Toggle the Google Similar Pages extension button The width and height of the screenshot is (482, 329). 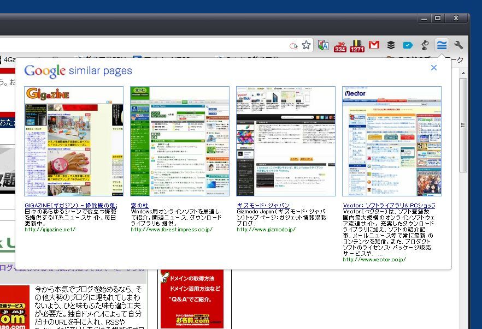(x=442, y=45)
